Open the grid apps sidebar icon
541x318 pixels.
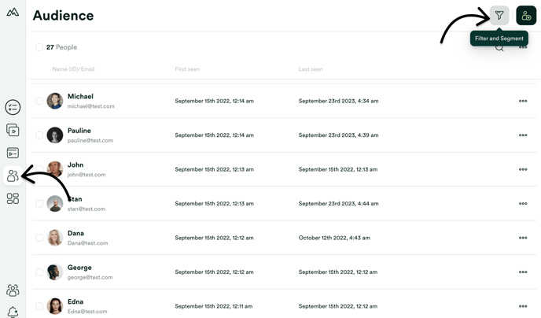[13, 198]
